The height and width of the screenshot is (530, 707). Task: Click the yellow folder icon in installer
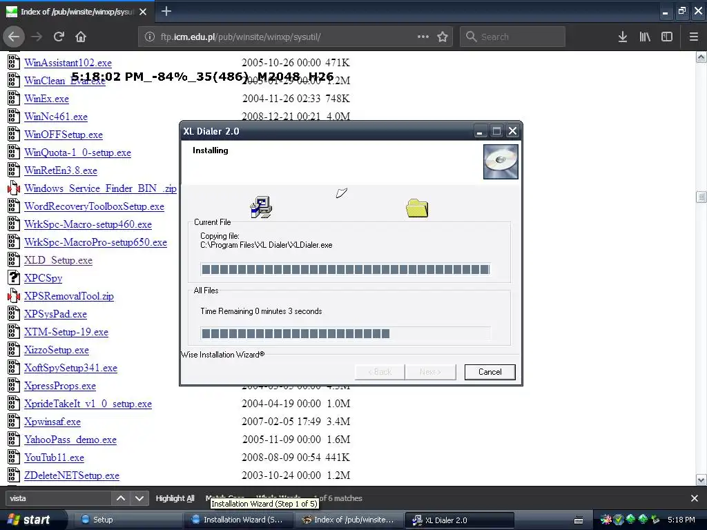point(417,208)
